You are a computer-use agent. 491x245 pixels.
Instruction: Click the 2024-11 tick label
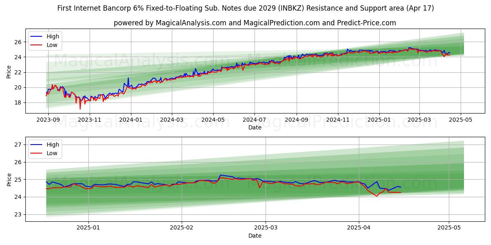click(x=338, y=120)
